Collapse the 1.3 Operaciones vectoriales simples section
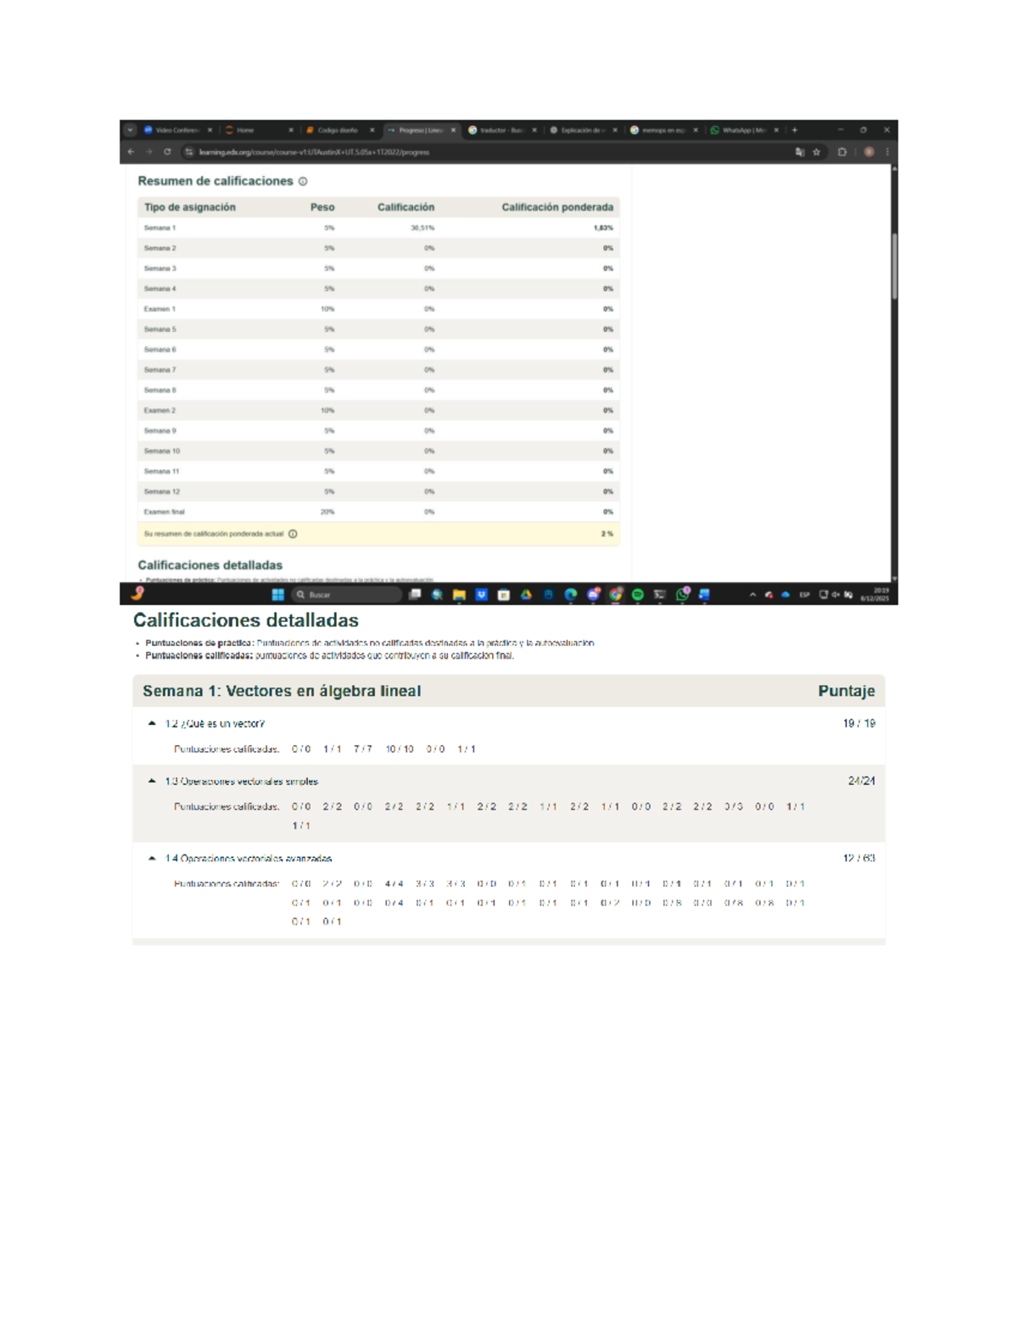The width and height of the screenshot is (1018, 1318). tap(152, 781)
